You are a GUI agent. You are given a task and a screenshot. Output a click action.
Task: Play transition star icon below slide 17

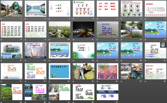tap(49, 61)
